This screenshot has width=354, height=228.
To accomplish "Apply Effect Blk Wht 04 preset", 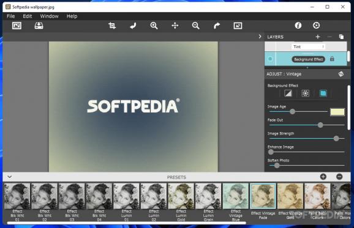I will coord(99,196).
